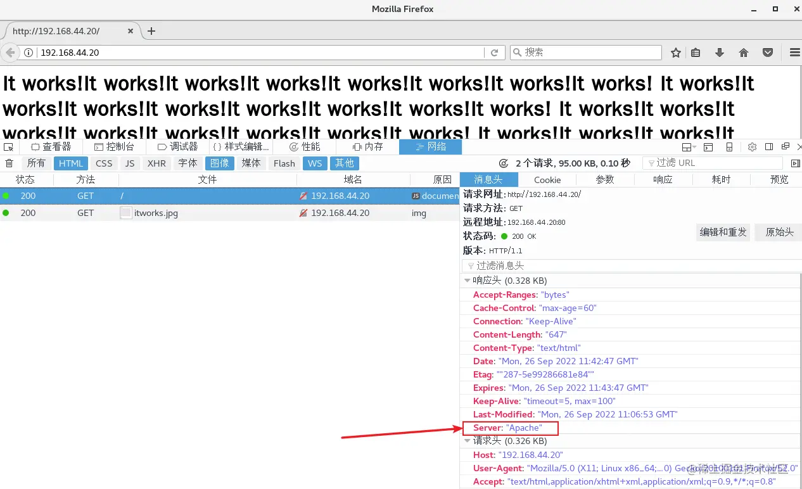Open the 参数 Params details tab
This screenshot has height=489, width=802.
(605, 180)
